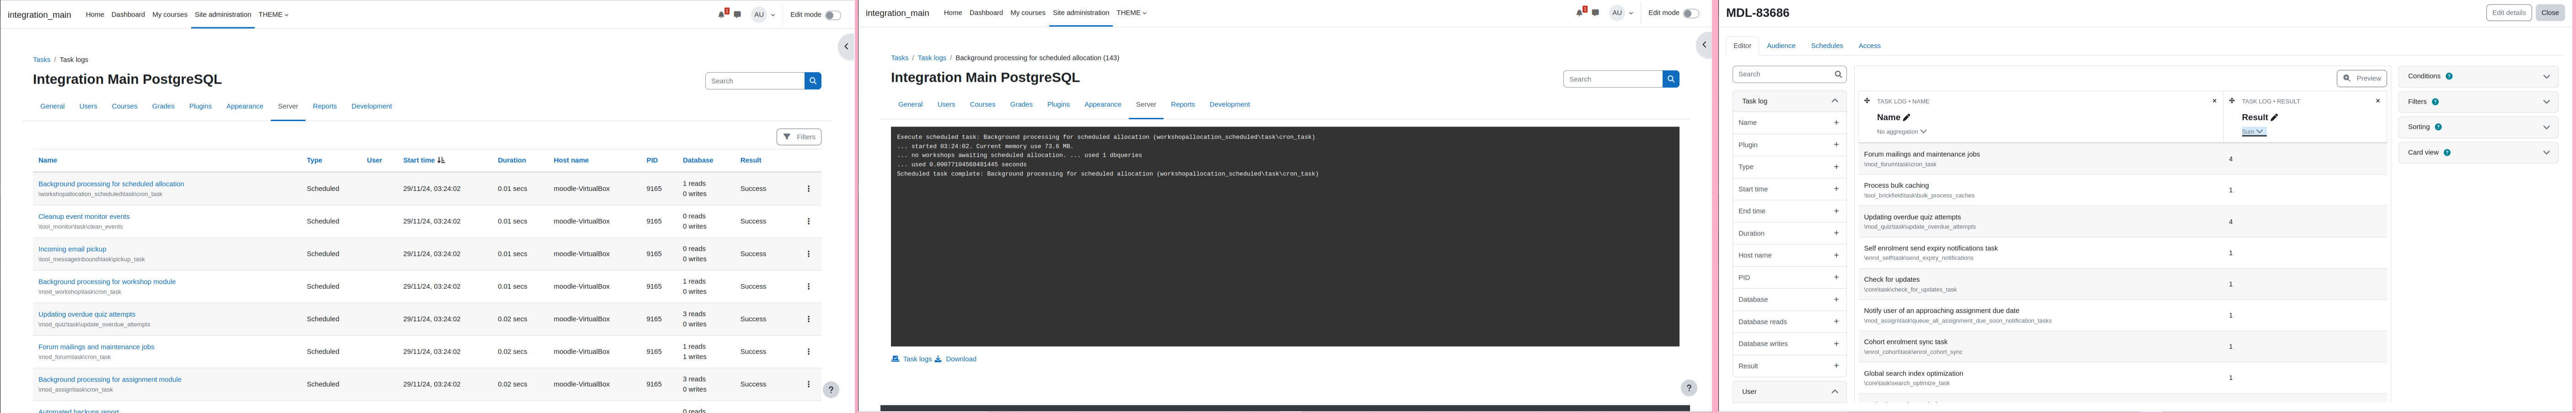Toggle Edit mode switch in left window
The height and width of the screenshot is (413, 2576).
(832, 15)
